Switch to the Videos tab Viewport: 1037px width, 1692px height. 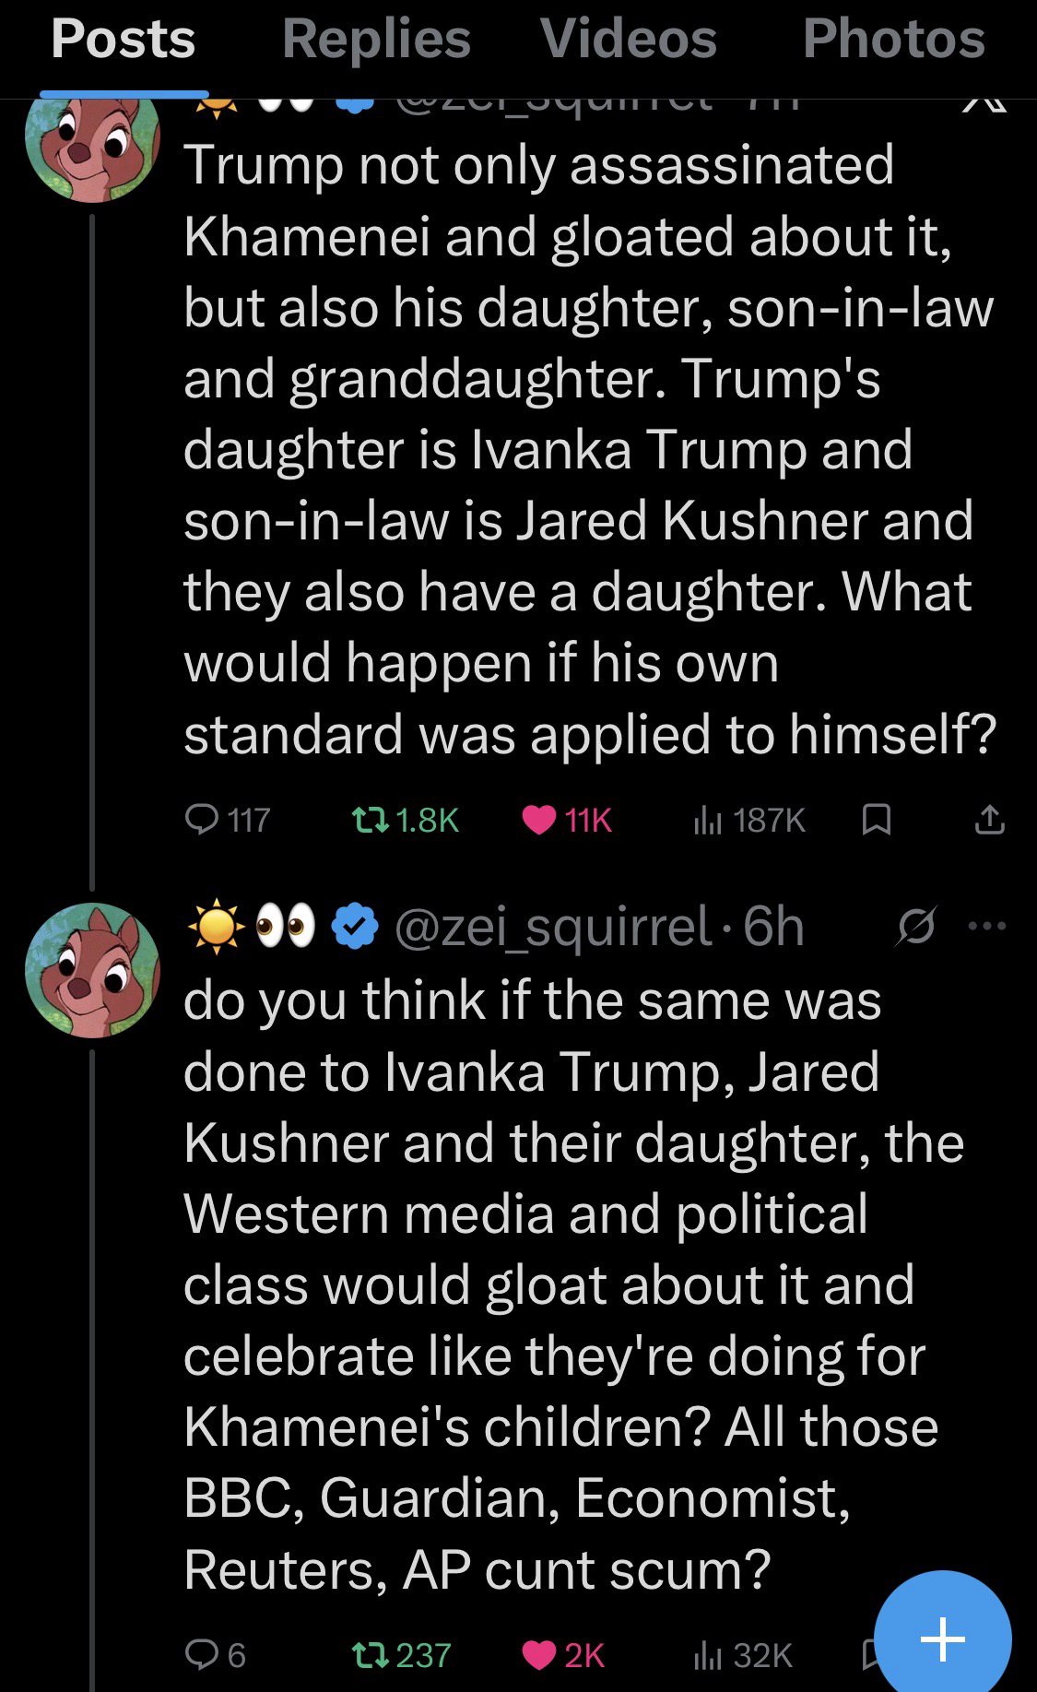(629, 39)
